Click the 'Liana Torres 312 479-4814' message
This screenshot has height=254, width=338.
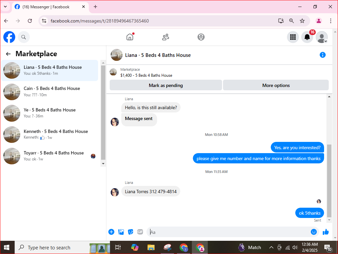pyautogui.click(x=151, y=191)
